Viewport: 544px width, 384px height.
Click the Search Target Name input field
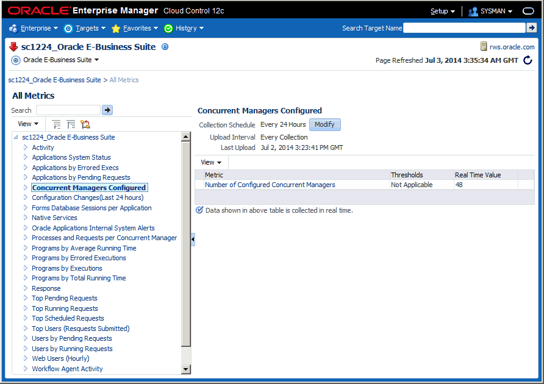[464, 28]
